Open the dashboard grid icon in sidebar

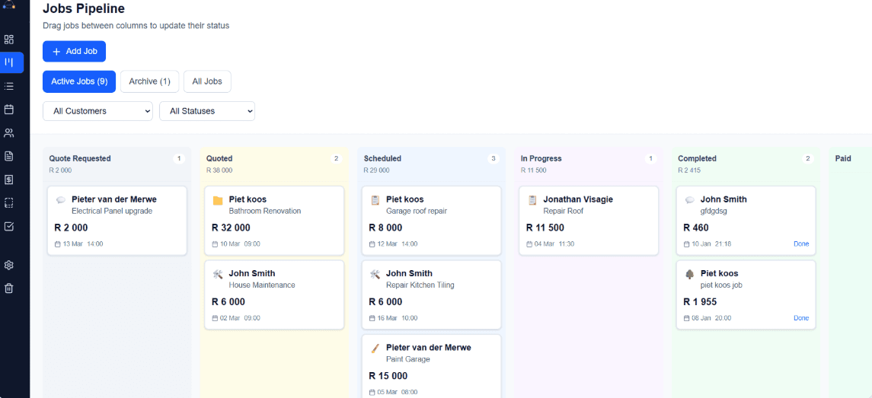[9, 40]
